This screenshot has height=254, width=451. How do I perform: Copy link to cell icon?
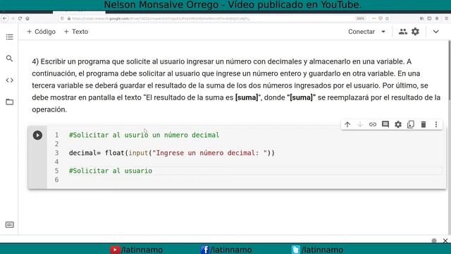(373, 124)
